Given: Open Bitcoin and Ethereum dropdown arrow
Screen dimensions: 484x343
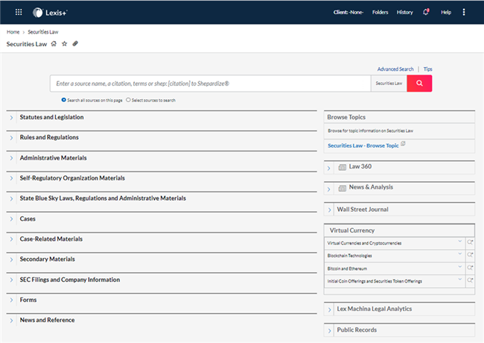Looking at the screenshot, I should tap(459, 267).
